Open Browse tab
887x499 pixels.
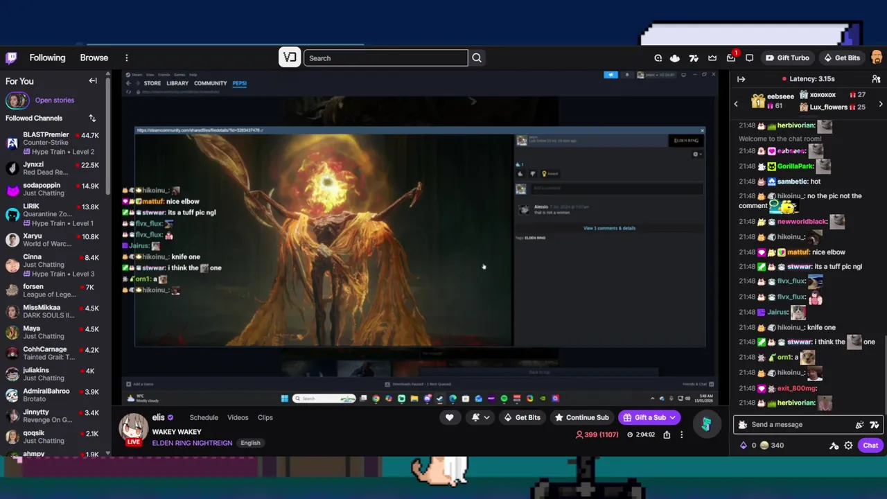(x=94, y=58)
